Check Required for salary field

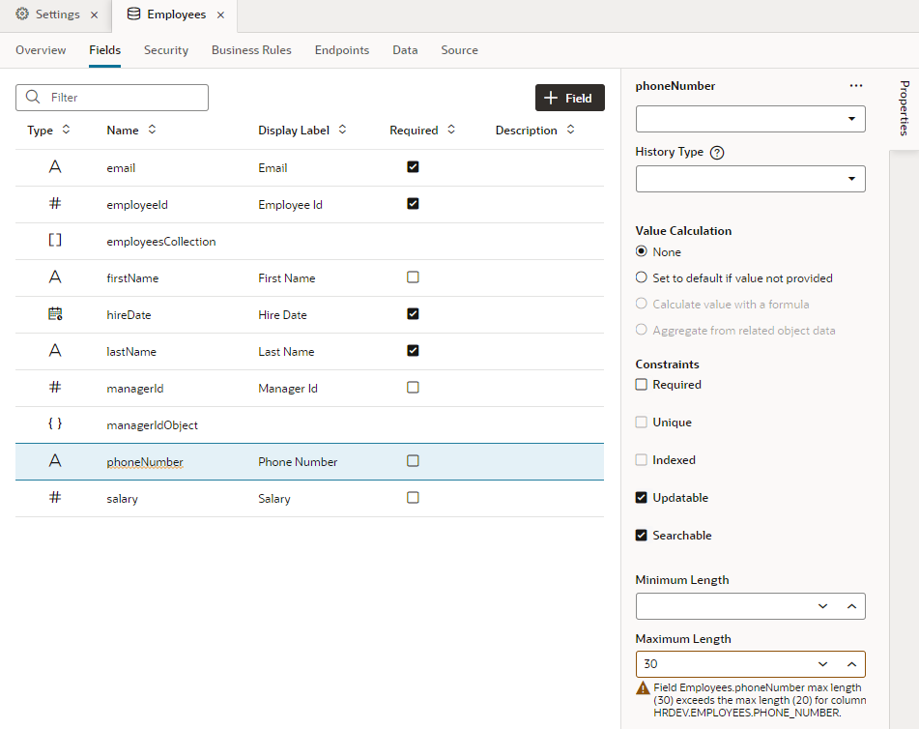pos(413,497)
